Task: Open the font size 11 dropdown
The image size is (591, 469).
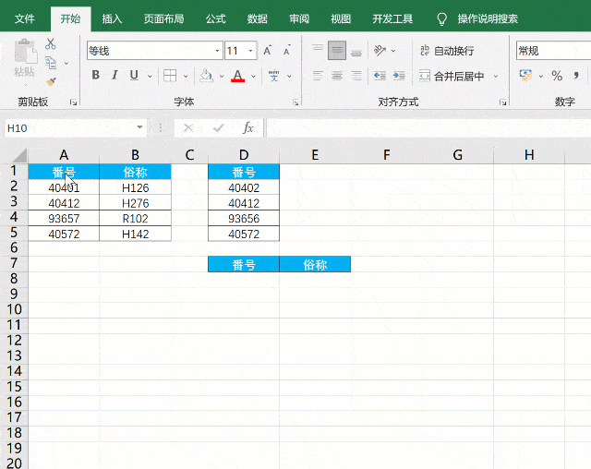Action: 250,51
